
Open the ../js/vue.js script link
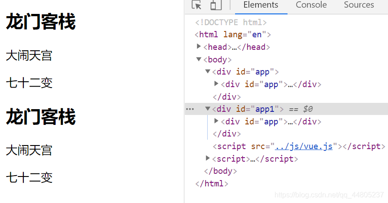tap(304, 146)
